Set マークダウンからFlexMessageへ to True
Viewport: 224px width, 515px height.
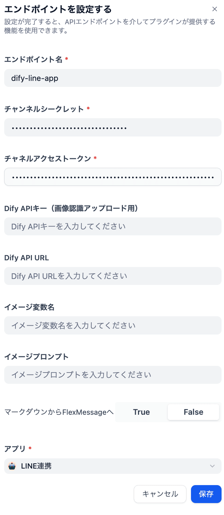[x=141, y=412]
